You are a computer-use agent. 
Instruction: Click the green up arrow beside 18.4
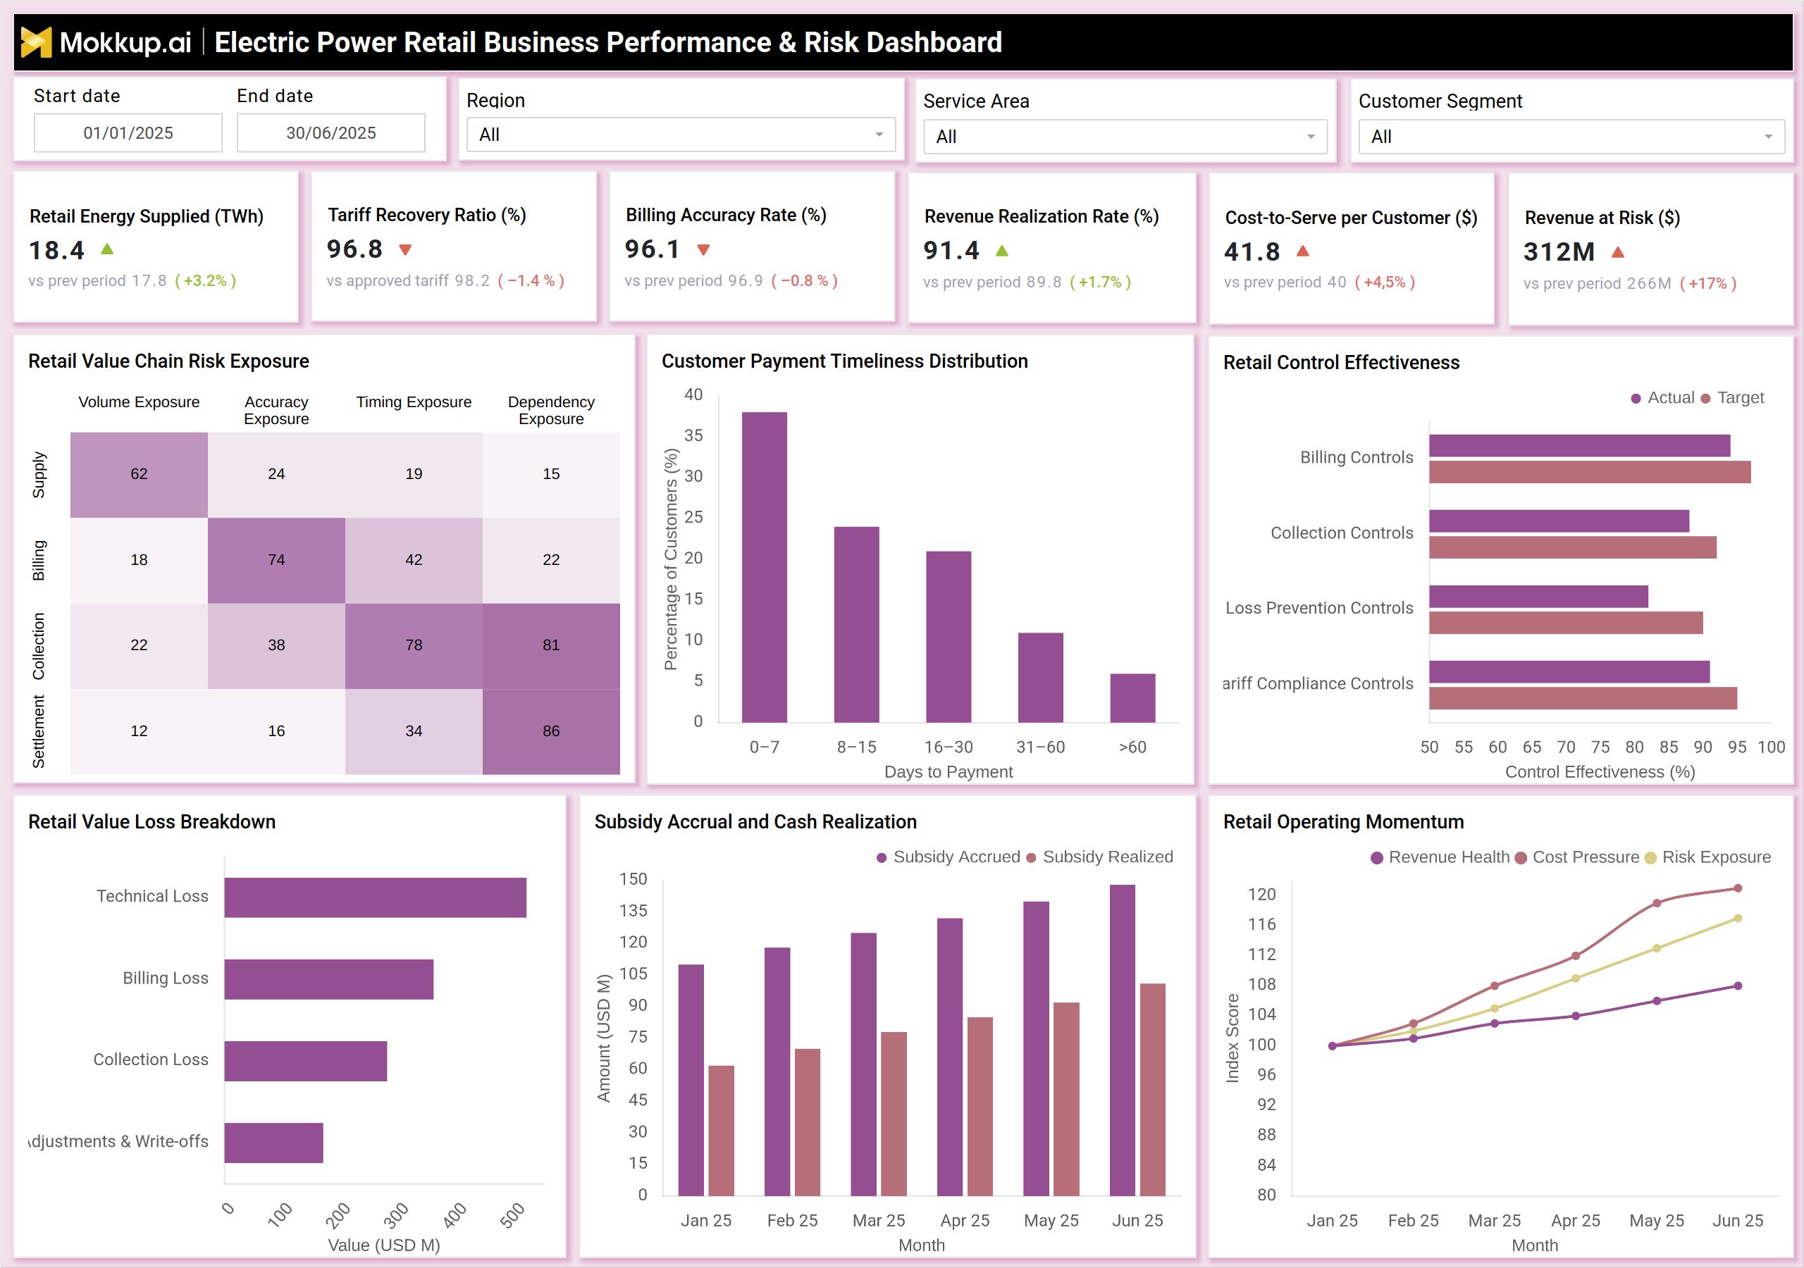point(108,249)
